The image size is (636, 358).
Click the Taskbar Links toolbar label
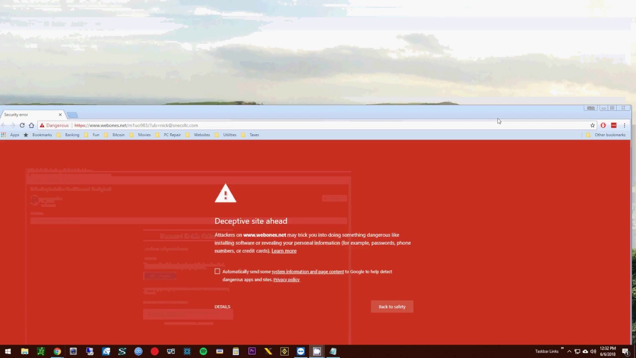point(547,352)
